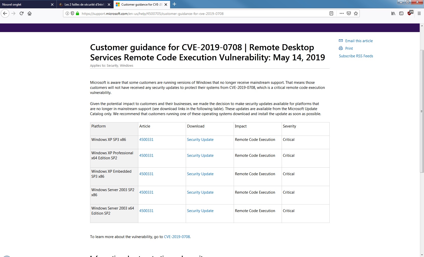The height and width of the screenshot is (257, 424).
Task: Minimize the Firefox window
Action: pos(401,2)
